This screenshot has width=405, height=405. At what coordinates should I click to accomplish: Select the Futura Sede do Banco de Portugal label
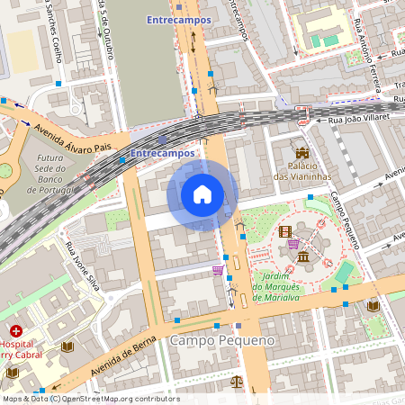point(49,174)
